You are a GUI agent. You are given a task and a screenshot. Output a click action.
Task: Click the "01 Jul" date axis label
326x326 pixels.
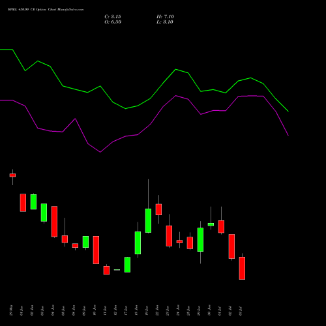pos(220,311)
